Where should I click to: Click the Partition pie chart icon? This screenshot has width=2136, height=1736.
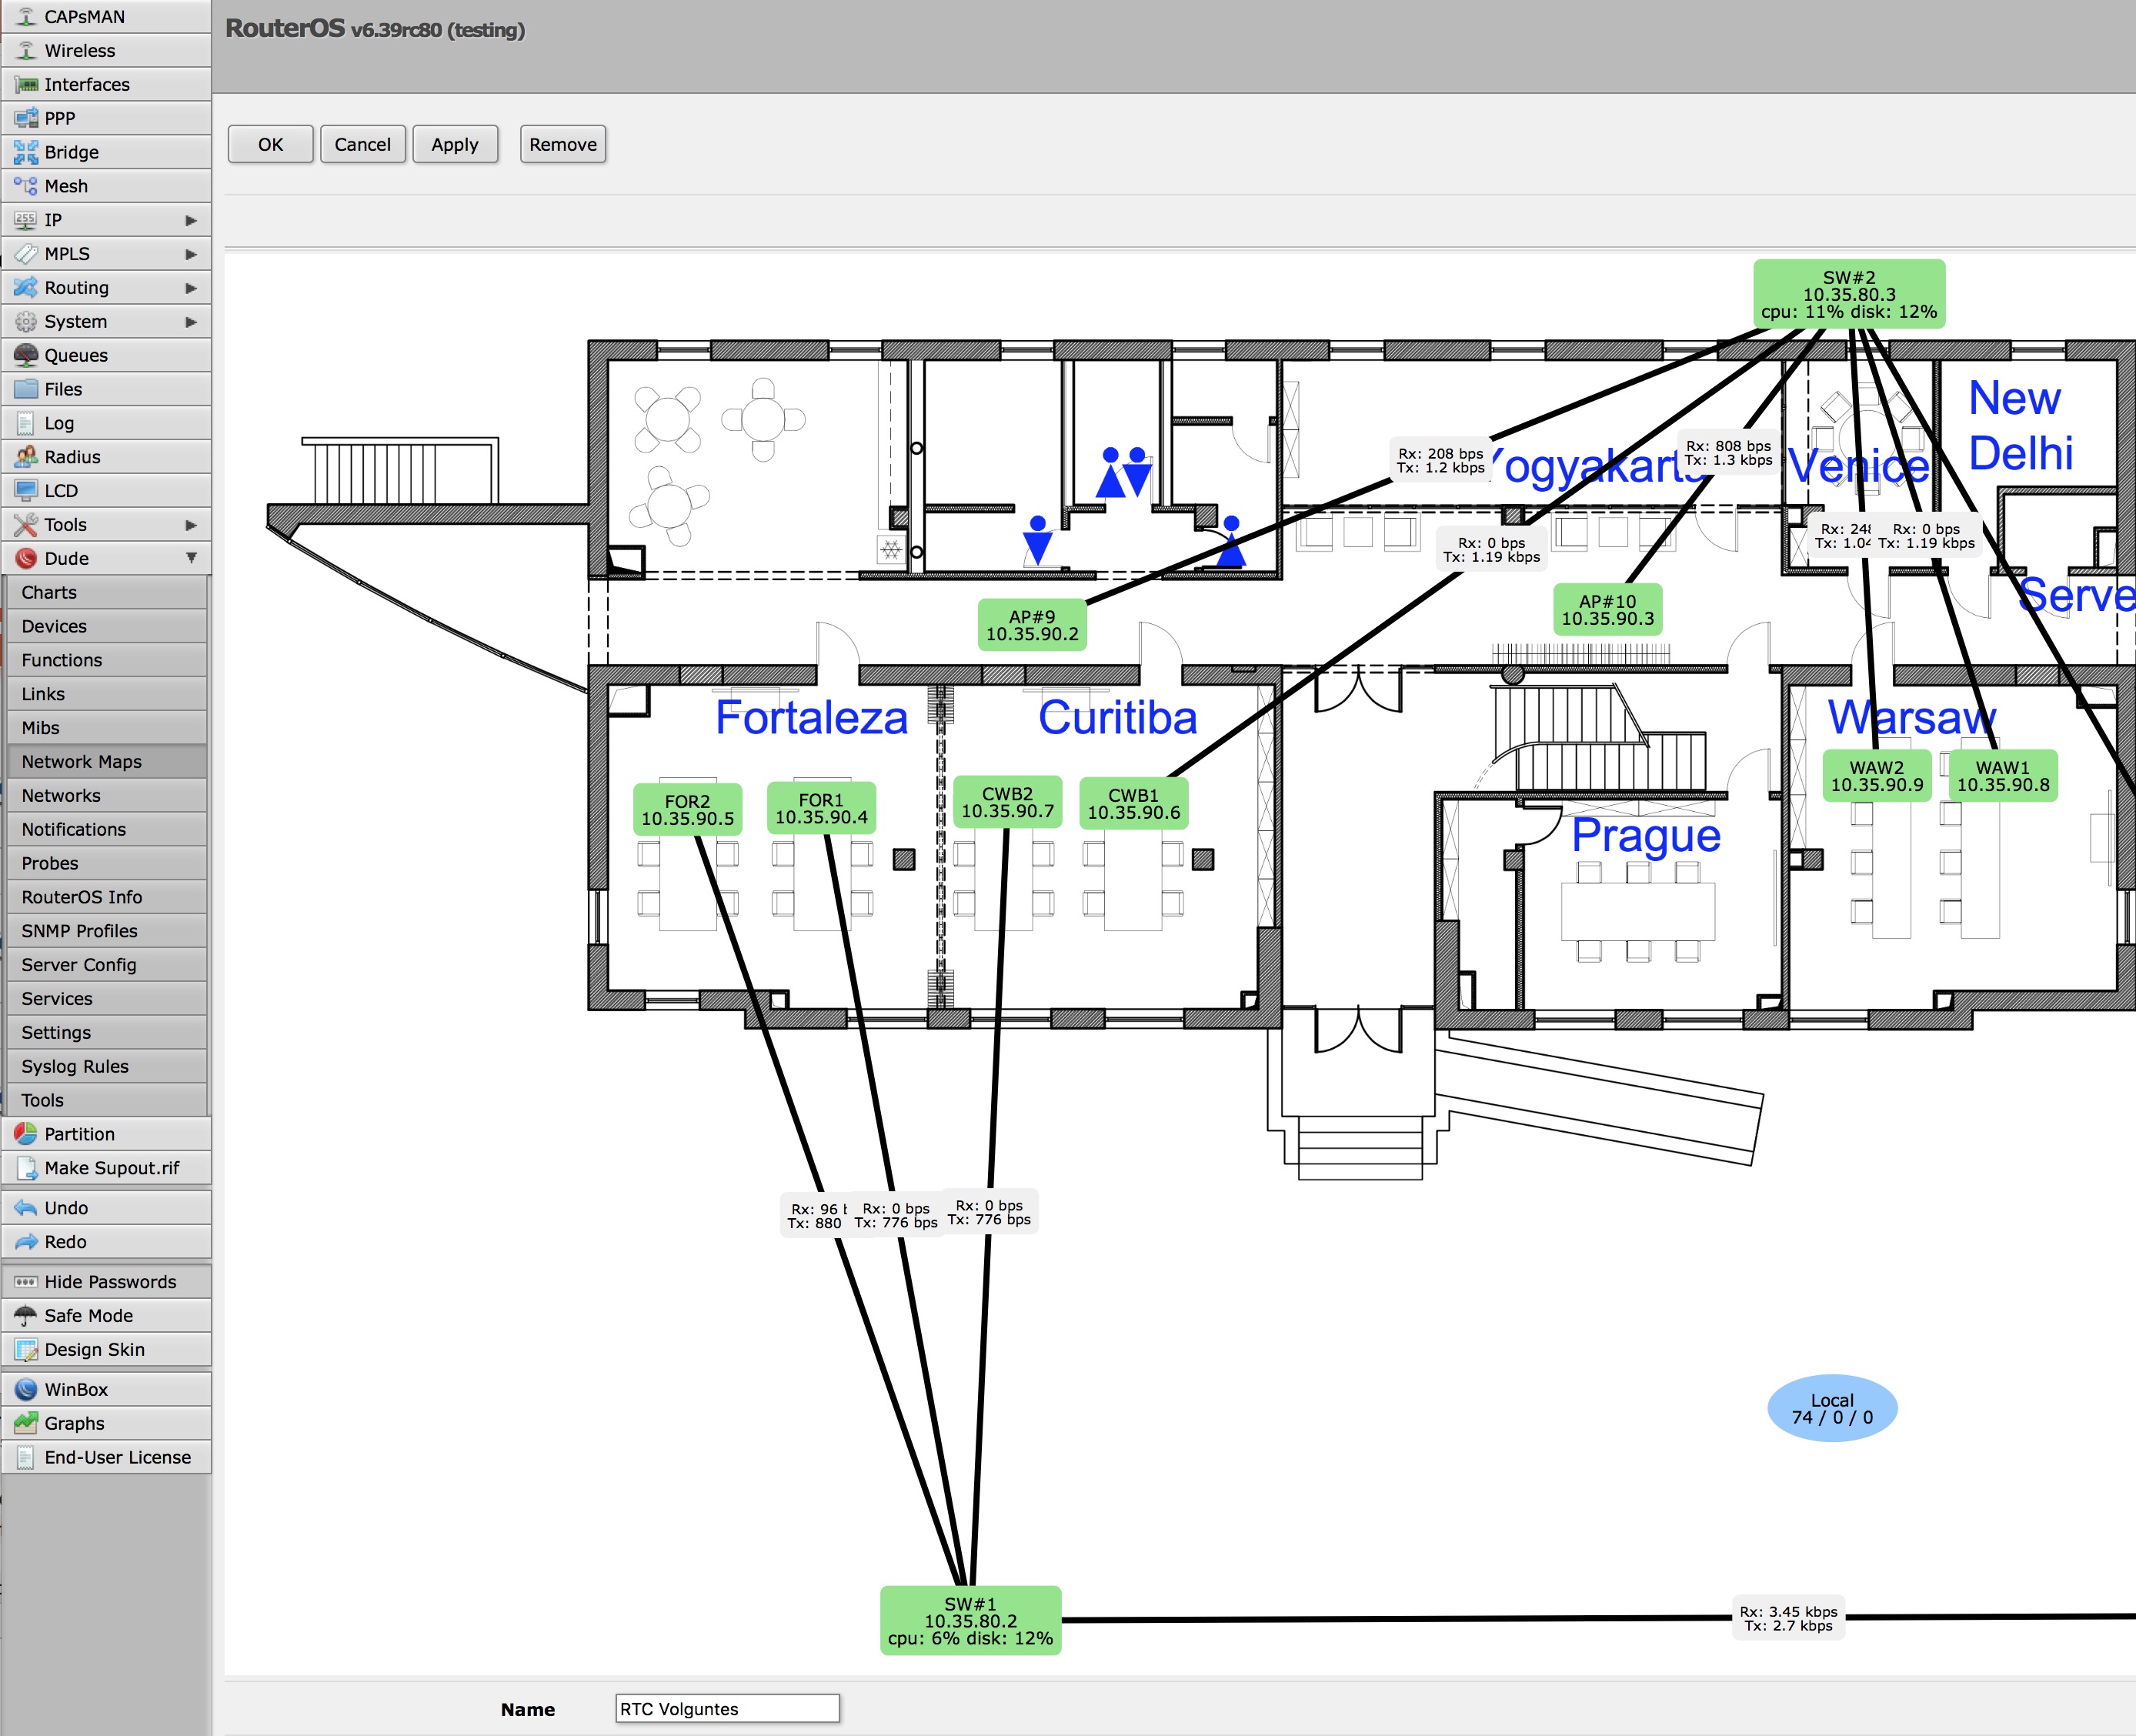[x=26, y=1134]
